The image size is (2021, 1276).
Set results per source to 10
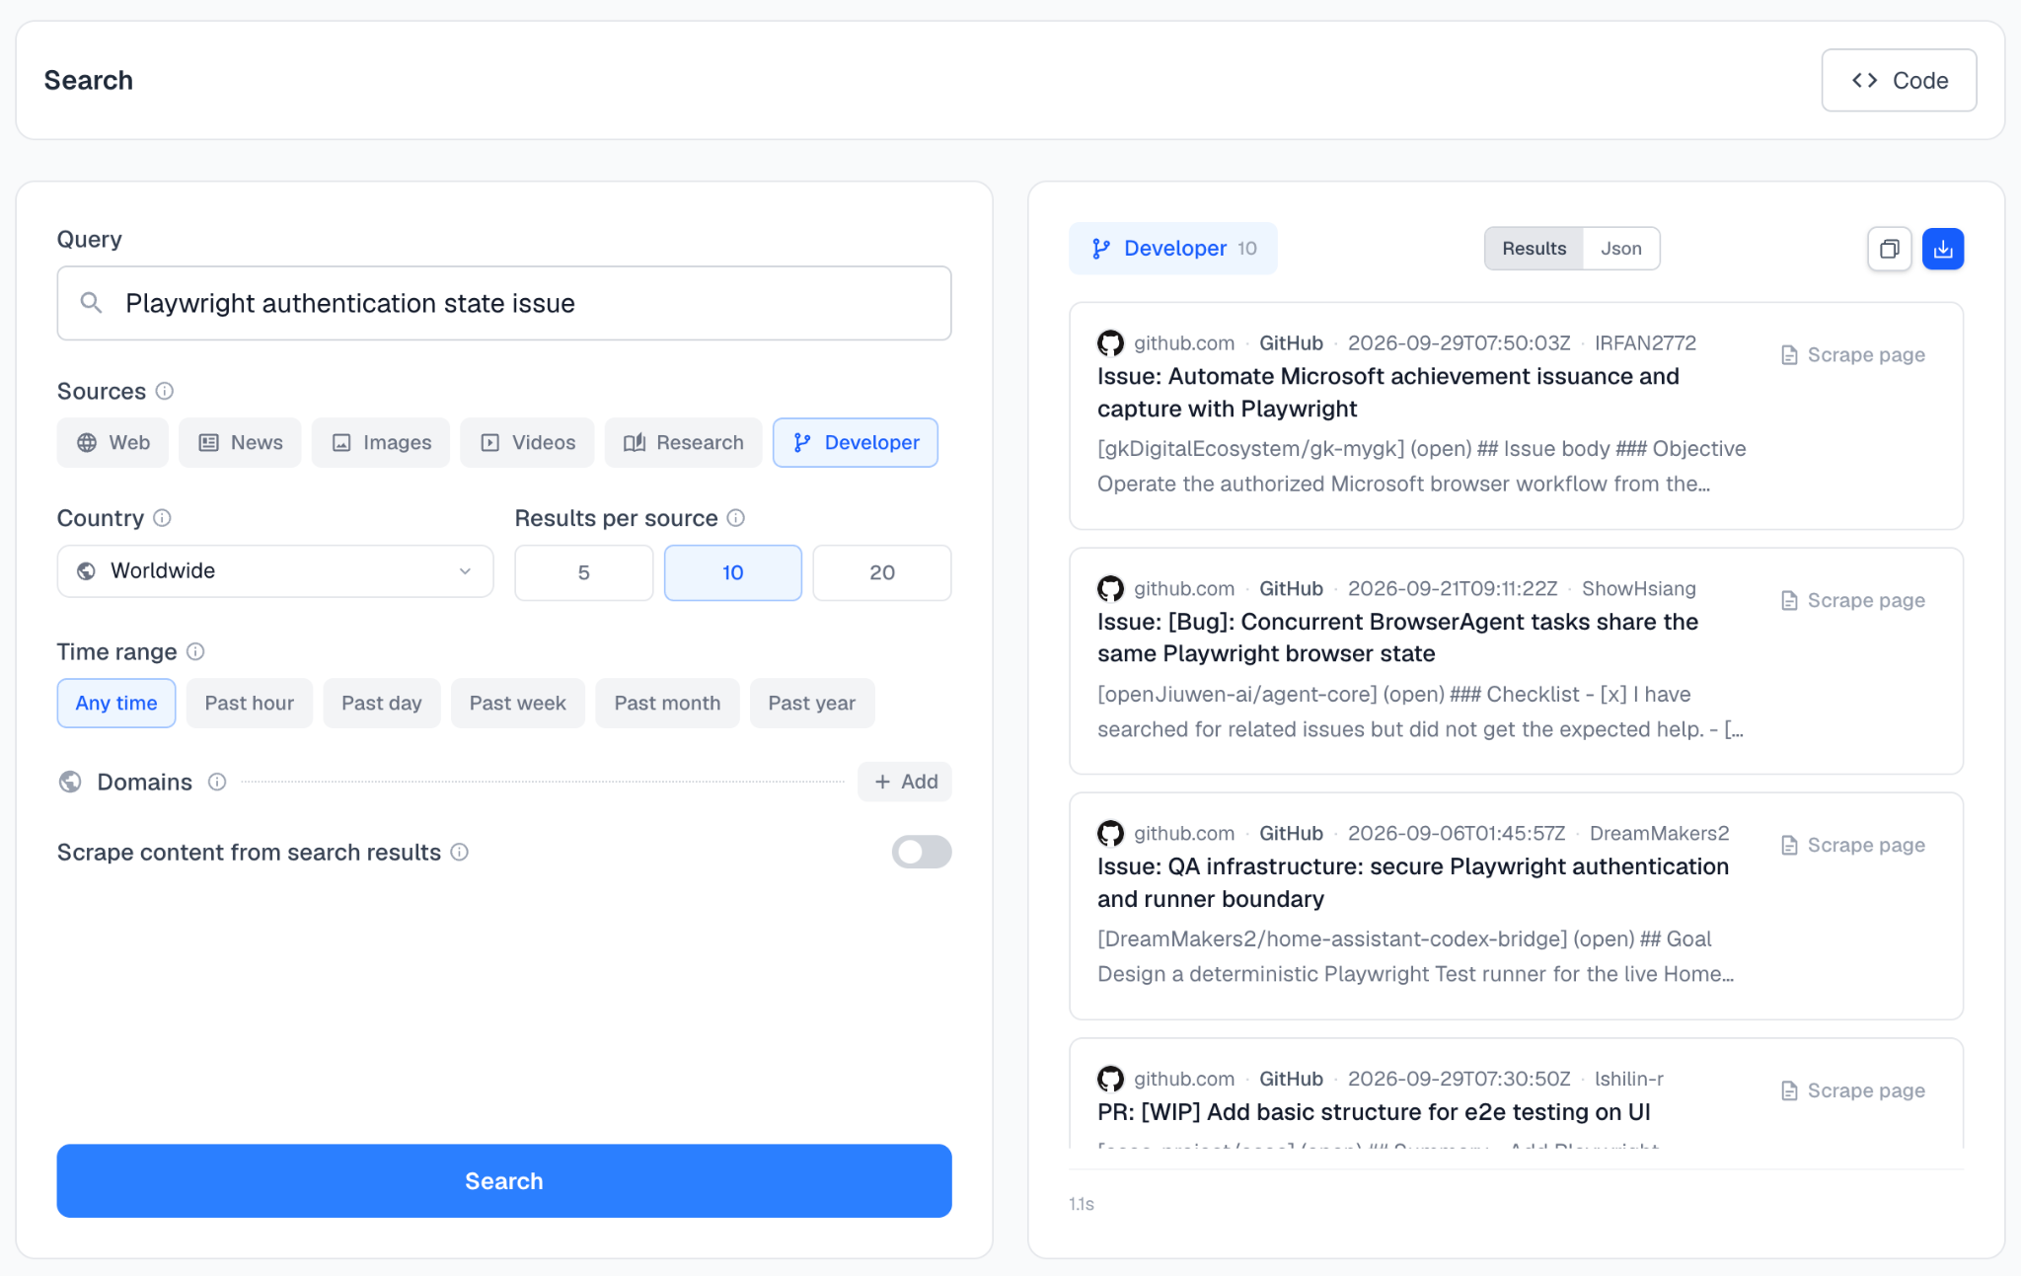tap(733, 572)
